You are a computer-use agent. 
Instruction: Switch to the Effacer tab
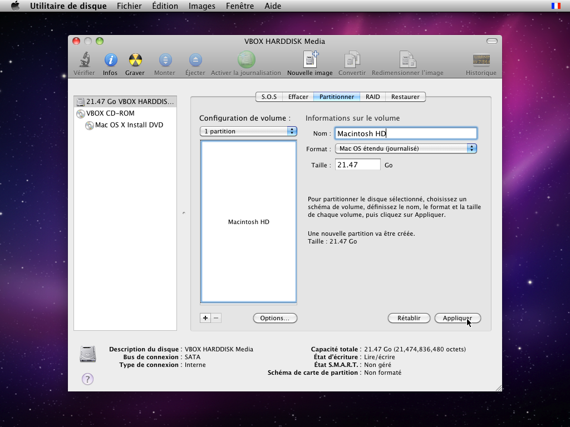point(298,97)
